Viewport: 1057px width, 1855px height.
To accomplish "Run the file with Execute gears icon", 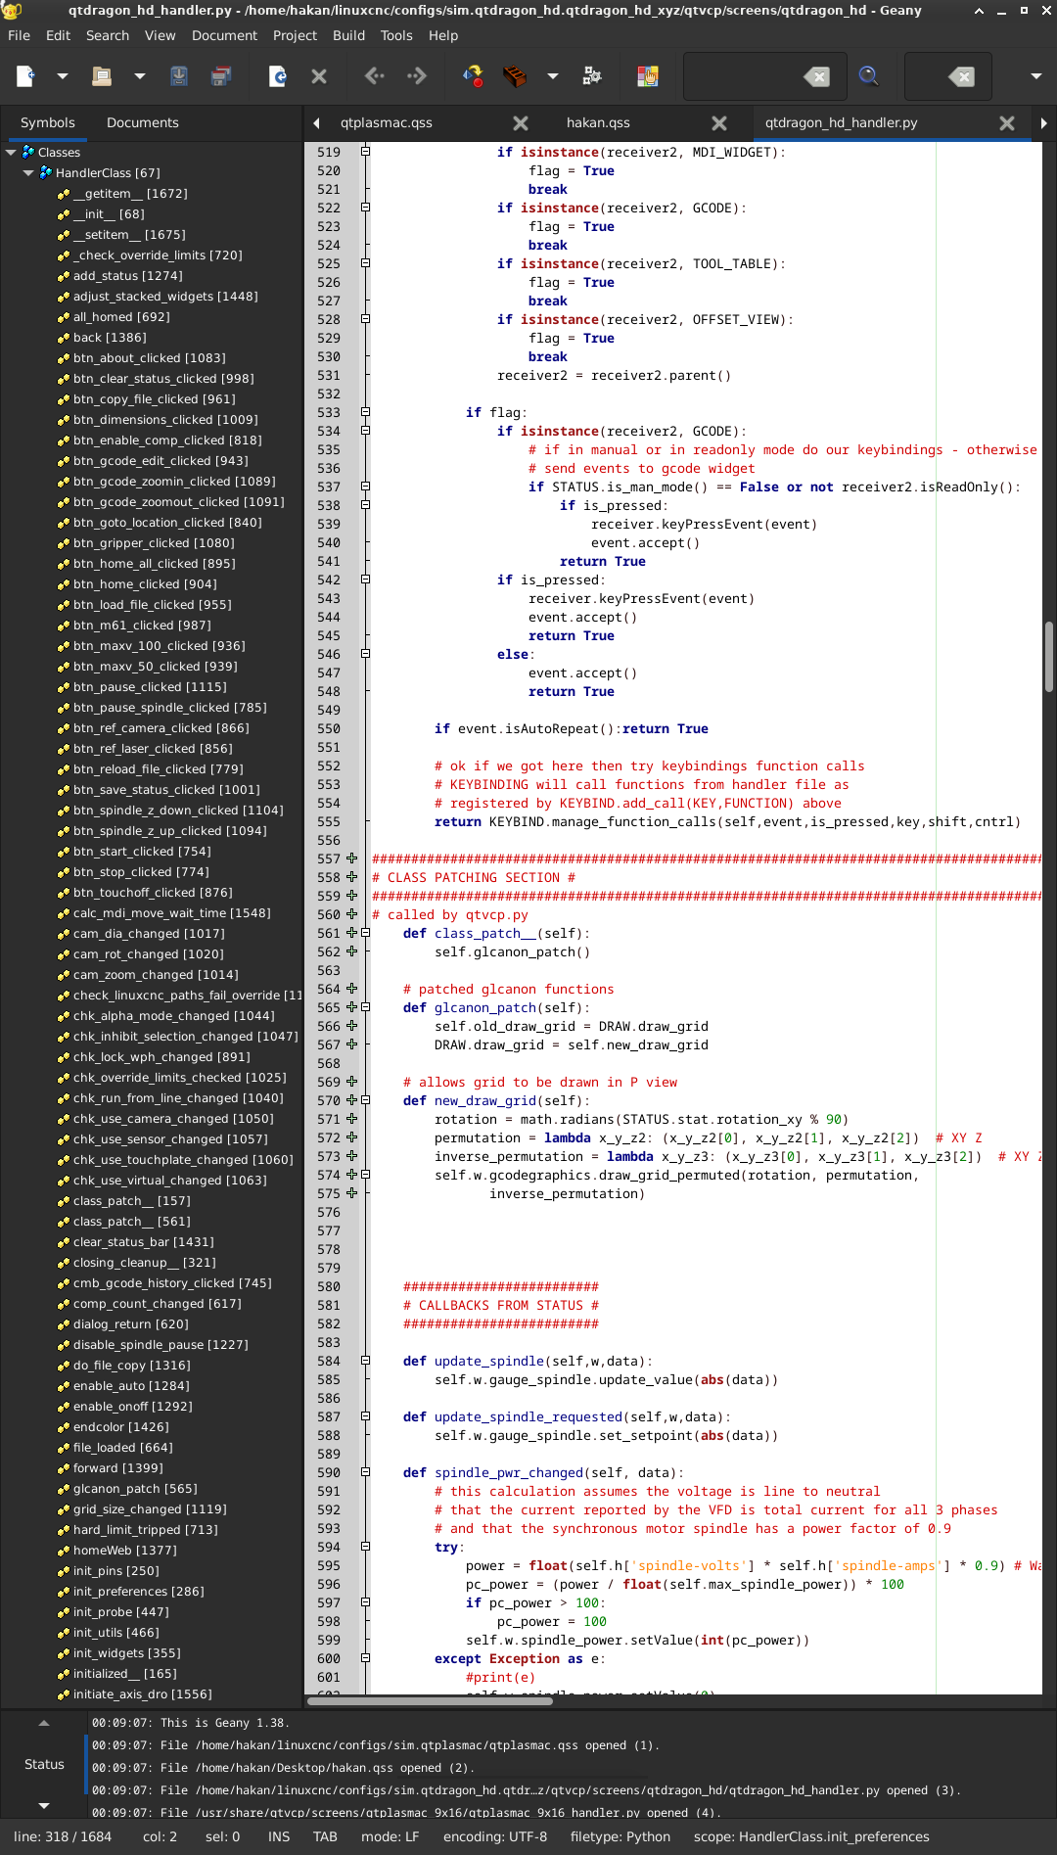I will 591,76.
